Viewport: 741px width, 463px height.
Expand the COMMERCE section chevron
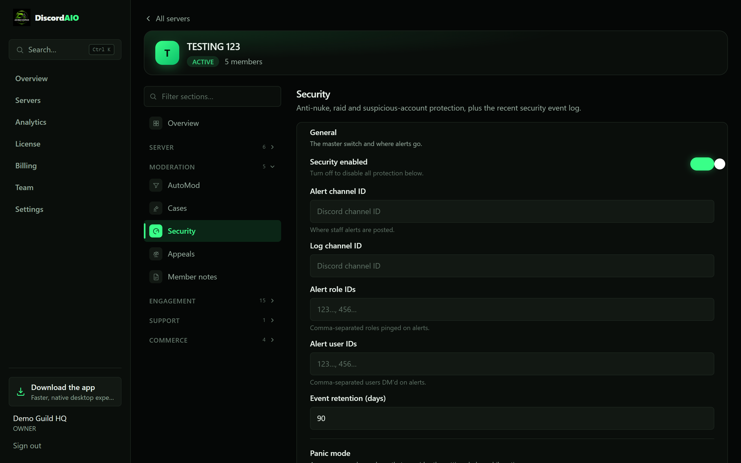coord(272,340)
